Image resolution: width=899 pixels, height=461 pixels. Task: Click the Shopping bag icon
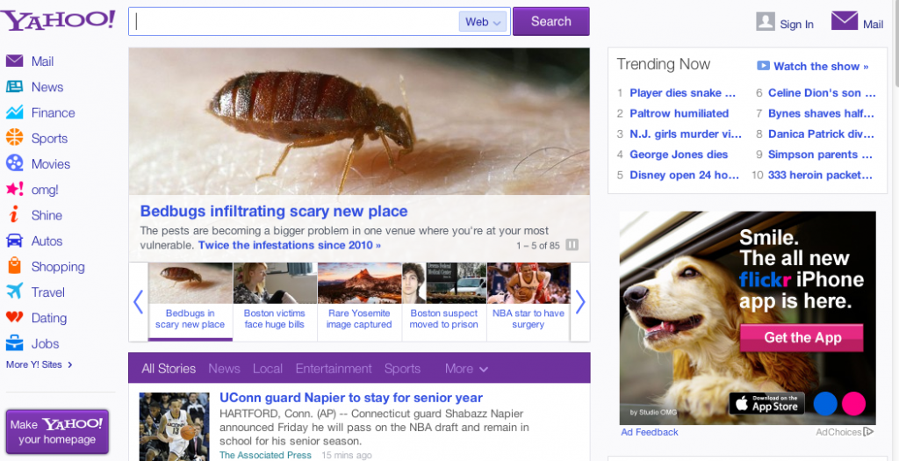tap(15, 266)
